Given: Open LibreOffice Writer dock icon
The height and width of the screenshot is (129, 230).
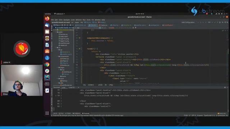Looking at the screenshot, I should point(47,45).
